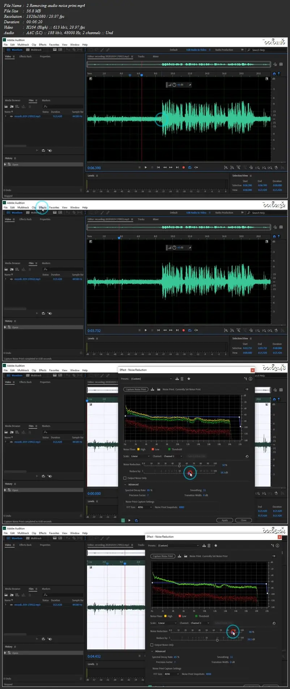Click the 0:03.732 timecode display

coord(94,331)
